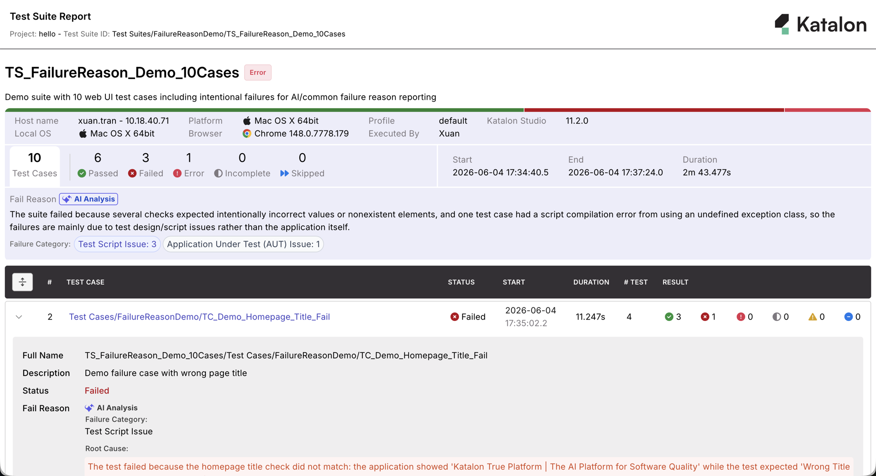Image resolution: width=876 pixels, height=476 pixels.
Task: Click the Chrome browser icon
Action: click(247, 134)
